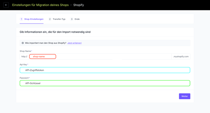This screenshot has height=113, width=210.
Task: Focus the Api Key input field
Action: pyautogui.click(x=105, y=70)
